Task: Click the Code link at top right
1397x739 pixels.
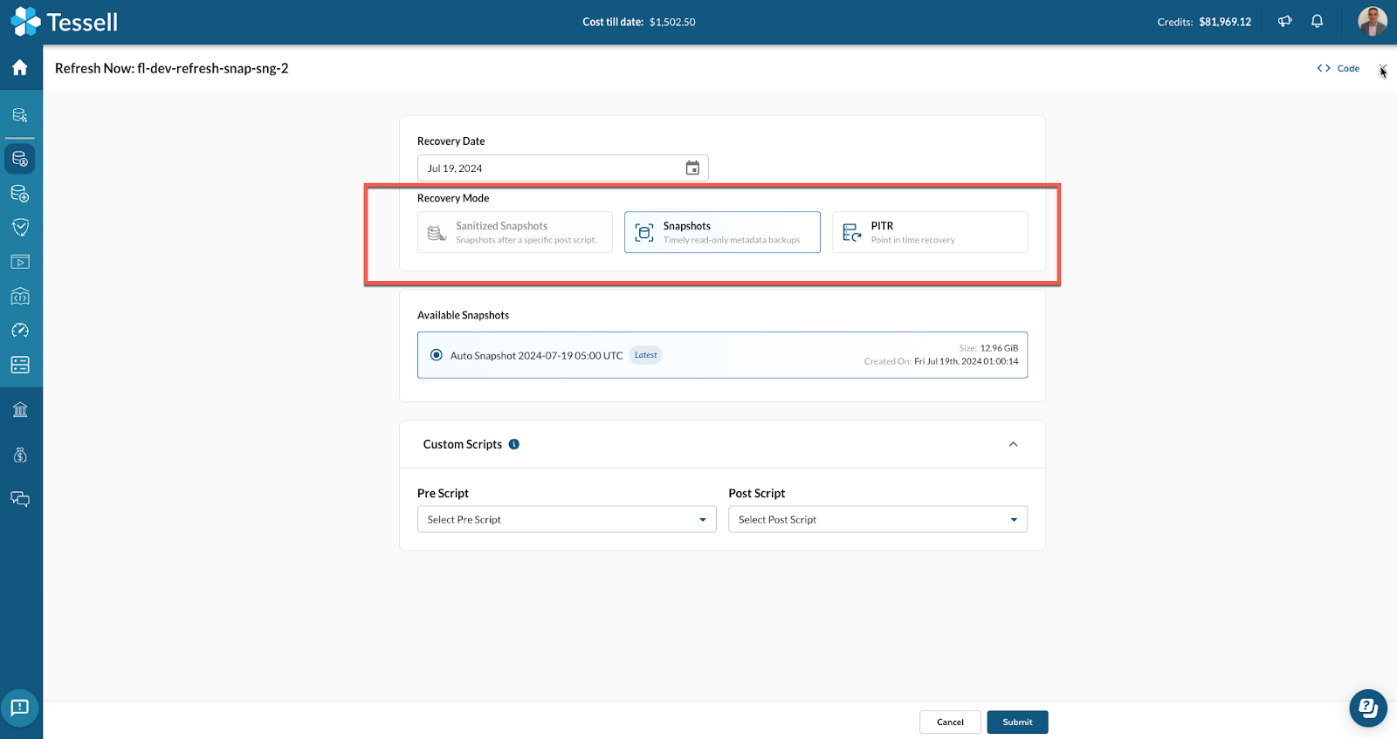Action: pos(1339,68)
